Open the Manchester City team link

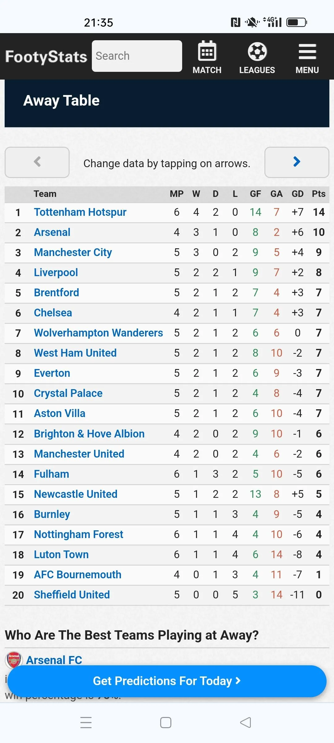[73, 252]
